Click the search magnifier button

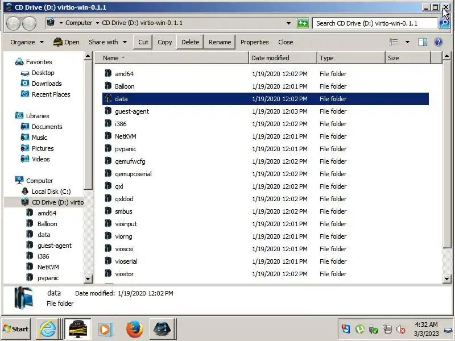444,23
